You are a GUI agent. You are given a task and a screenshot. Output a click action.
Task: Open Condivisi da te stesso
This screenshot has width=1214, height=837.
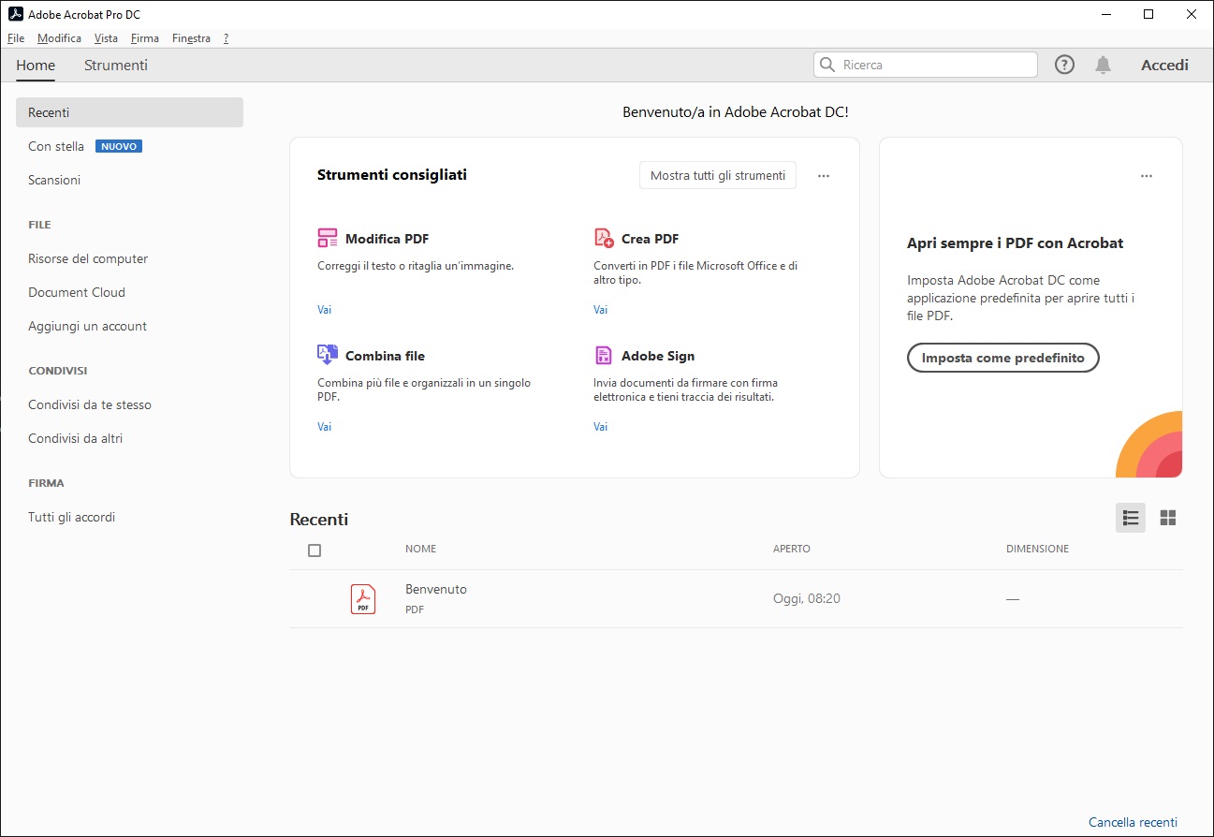90,404
